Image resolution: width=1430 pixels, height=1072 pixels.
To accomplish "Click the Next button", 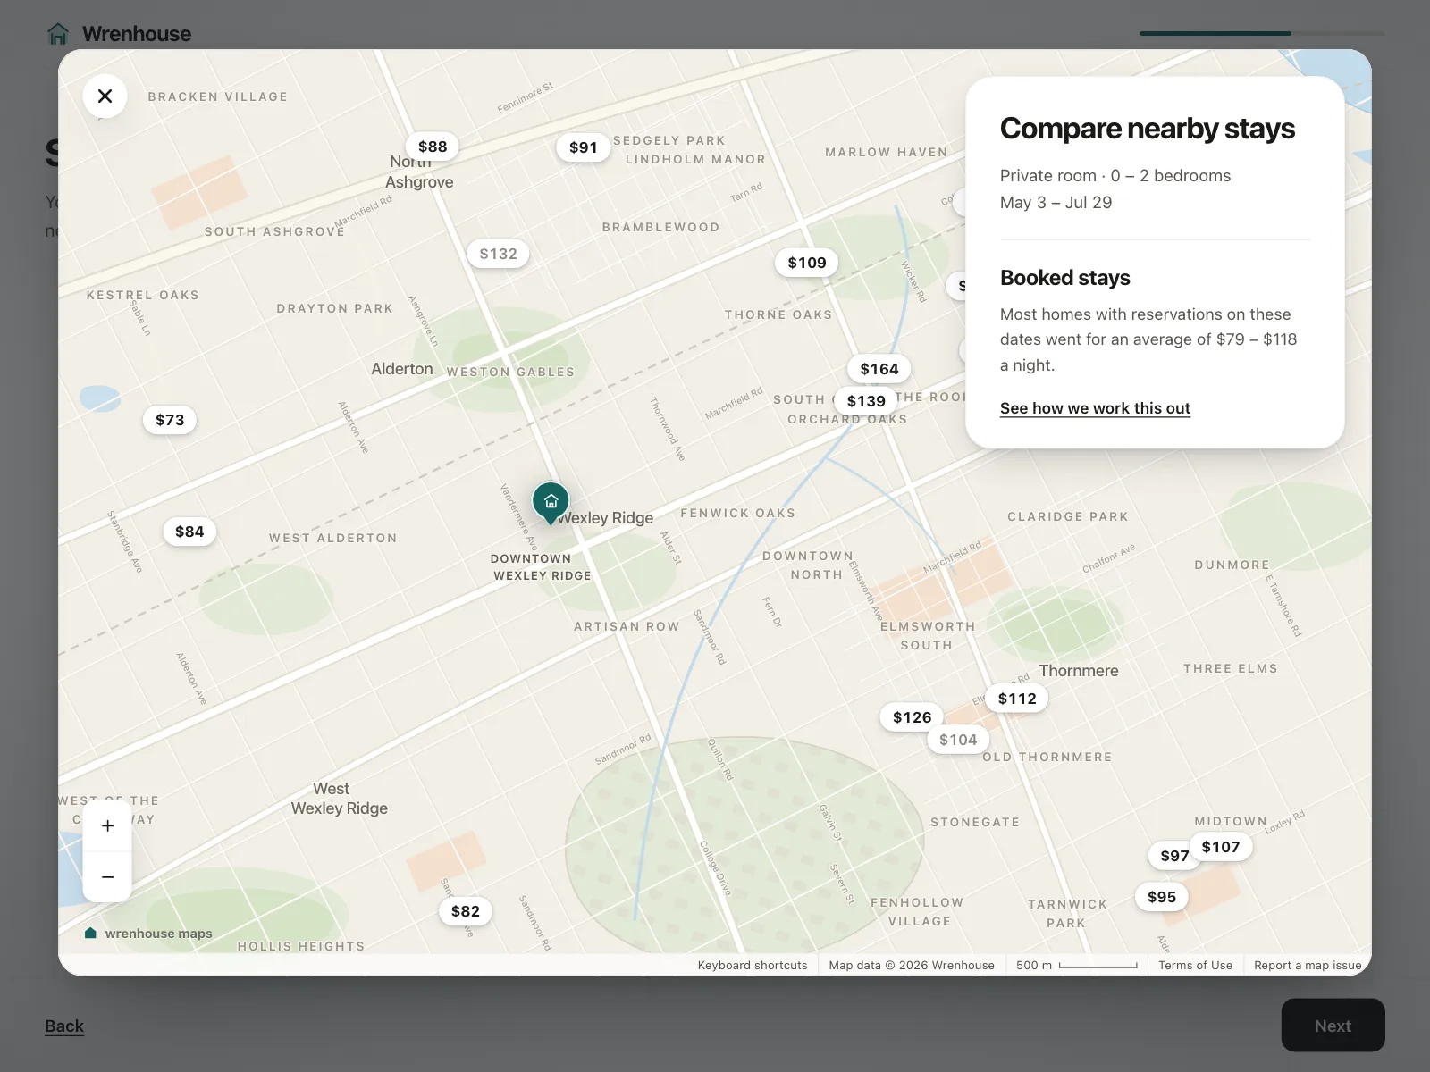I will click(1333, 1026).
